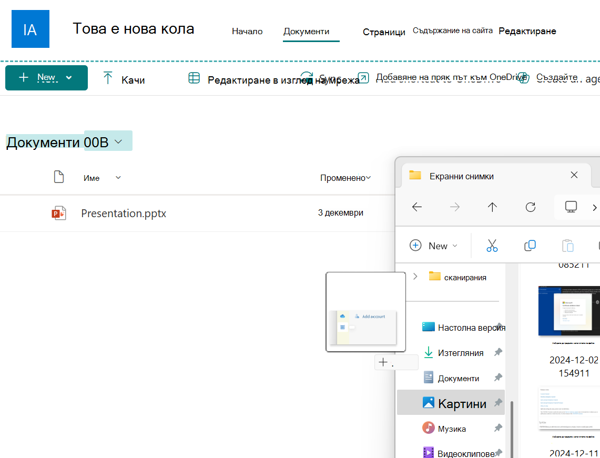Open Видеоклипове in the sidebar

tap(459, 453)
